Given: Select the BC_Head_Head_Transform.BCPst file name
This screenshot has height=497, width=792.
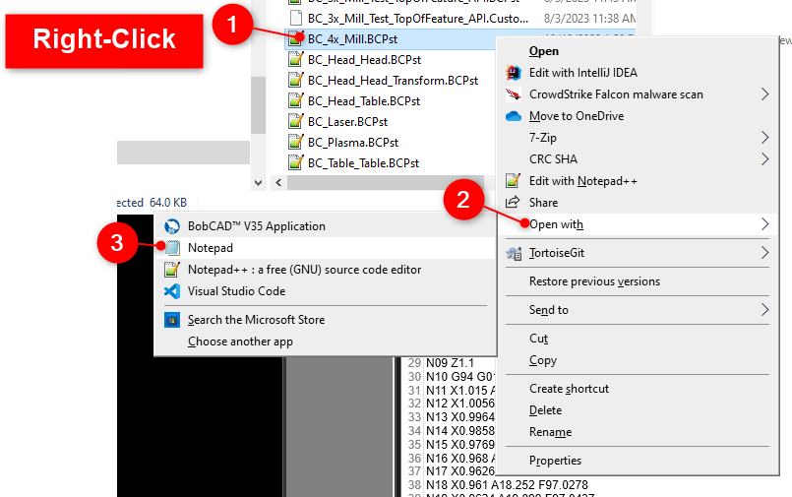Looking at the screenshot, I should (x=393, y=81).
